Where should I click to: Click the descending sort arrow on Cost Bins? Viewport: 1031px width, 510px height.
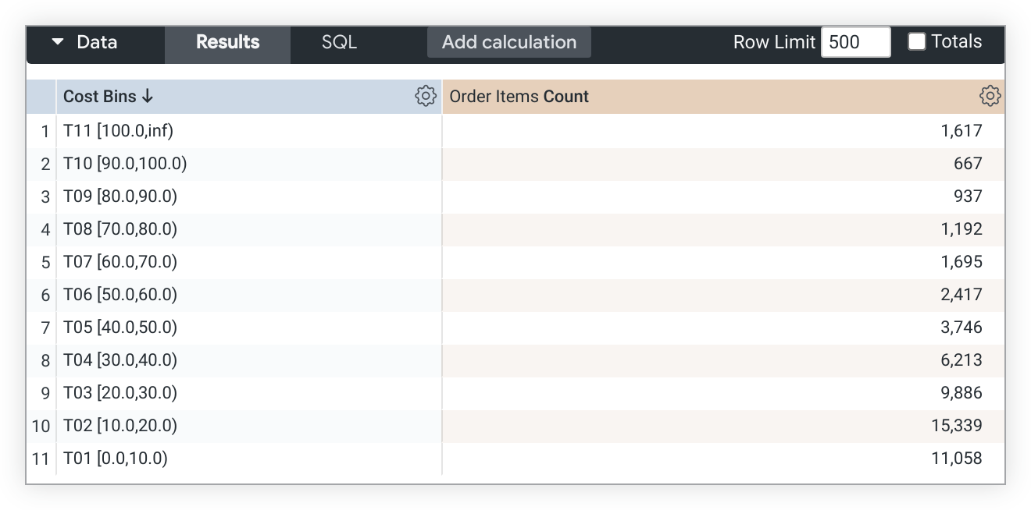click(x=148, y=97)
